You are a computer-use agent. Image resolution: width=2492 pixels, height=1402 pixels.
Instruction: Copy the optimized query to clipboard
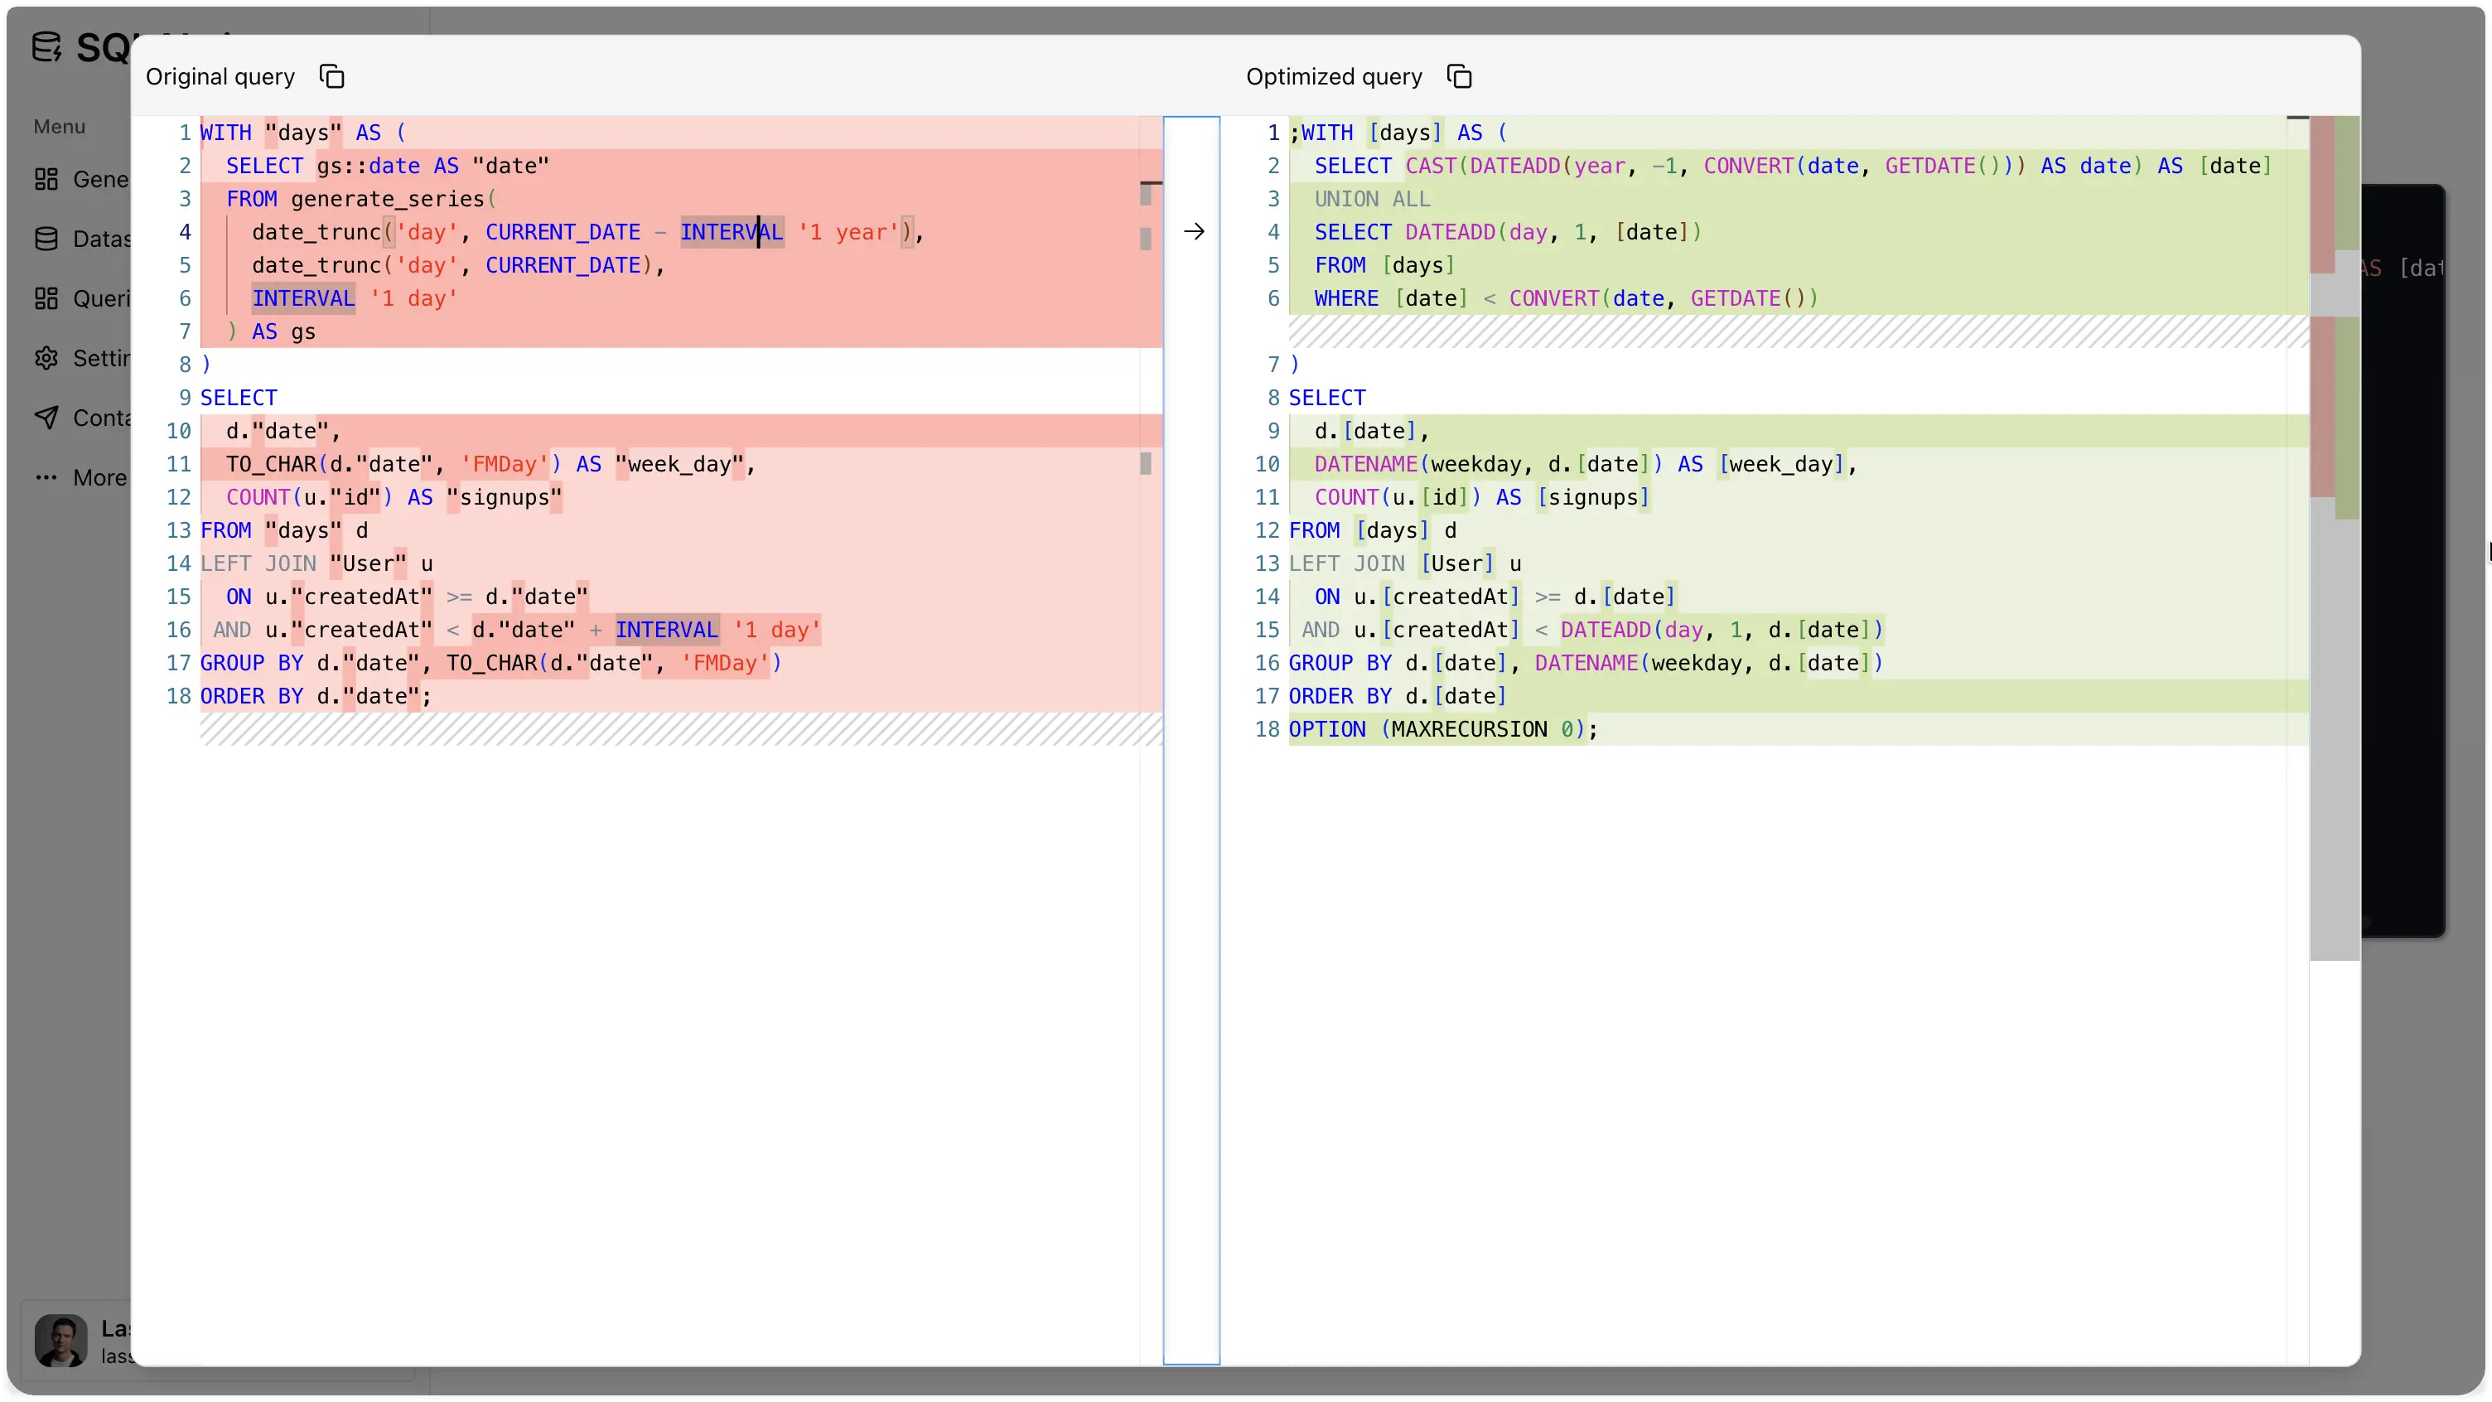coord(1459,75)
